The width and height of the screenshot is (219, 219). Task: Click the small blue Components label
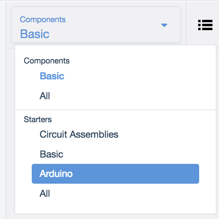(43, 19)
